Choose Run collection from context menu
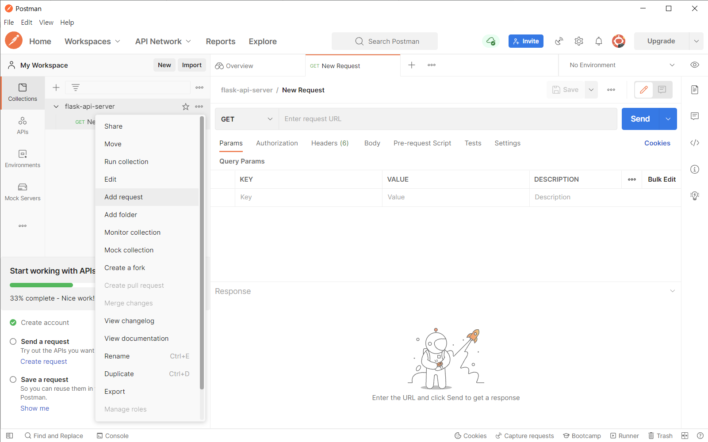 point(147,162)
